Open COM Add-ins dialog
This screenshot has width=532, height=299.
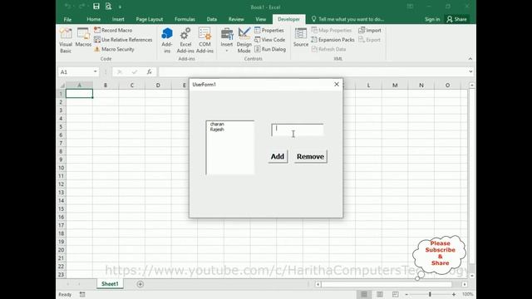[x=204, y=41]
